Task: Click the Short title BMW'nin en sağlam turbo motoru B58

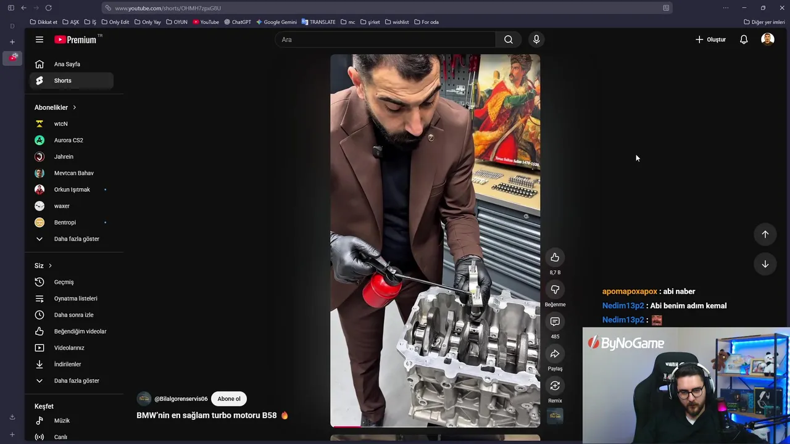Action: [x=207, y=416]
